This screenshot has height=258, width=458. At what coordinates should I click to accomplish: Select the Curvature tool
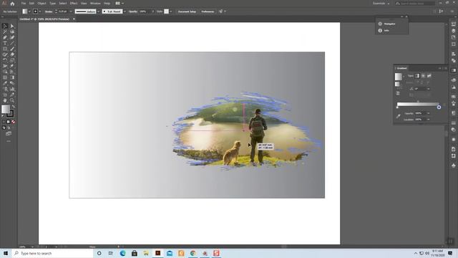[12, 37]
